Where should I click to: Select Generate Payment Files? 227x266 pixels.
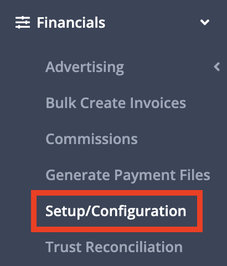pos(128,176)
